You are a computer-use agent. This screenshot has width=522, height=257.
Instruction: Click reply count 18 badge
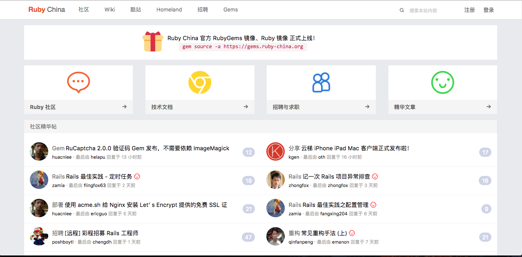[x=248, y=181]
